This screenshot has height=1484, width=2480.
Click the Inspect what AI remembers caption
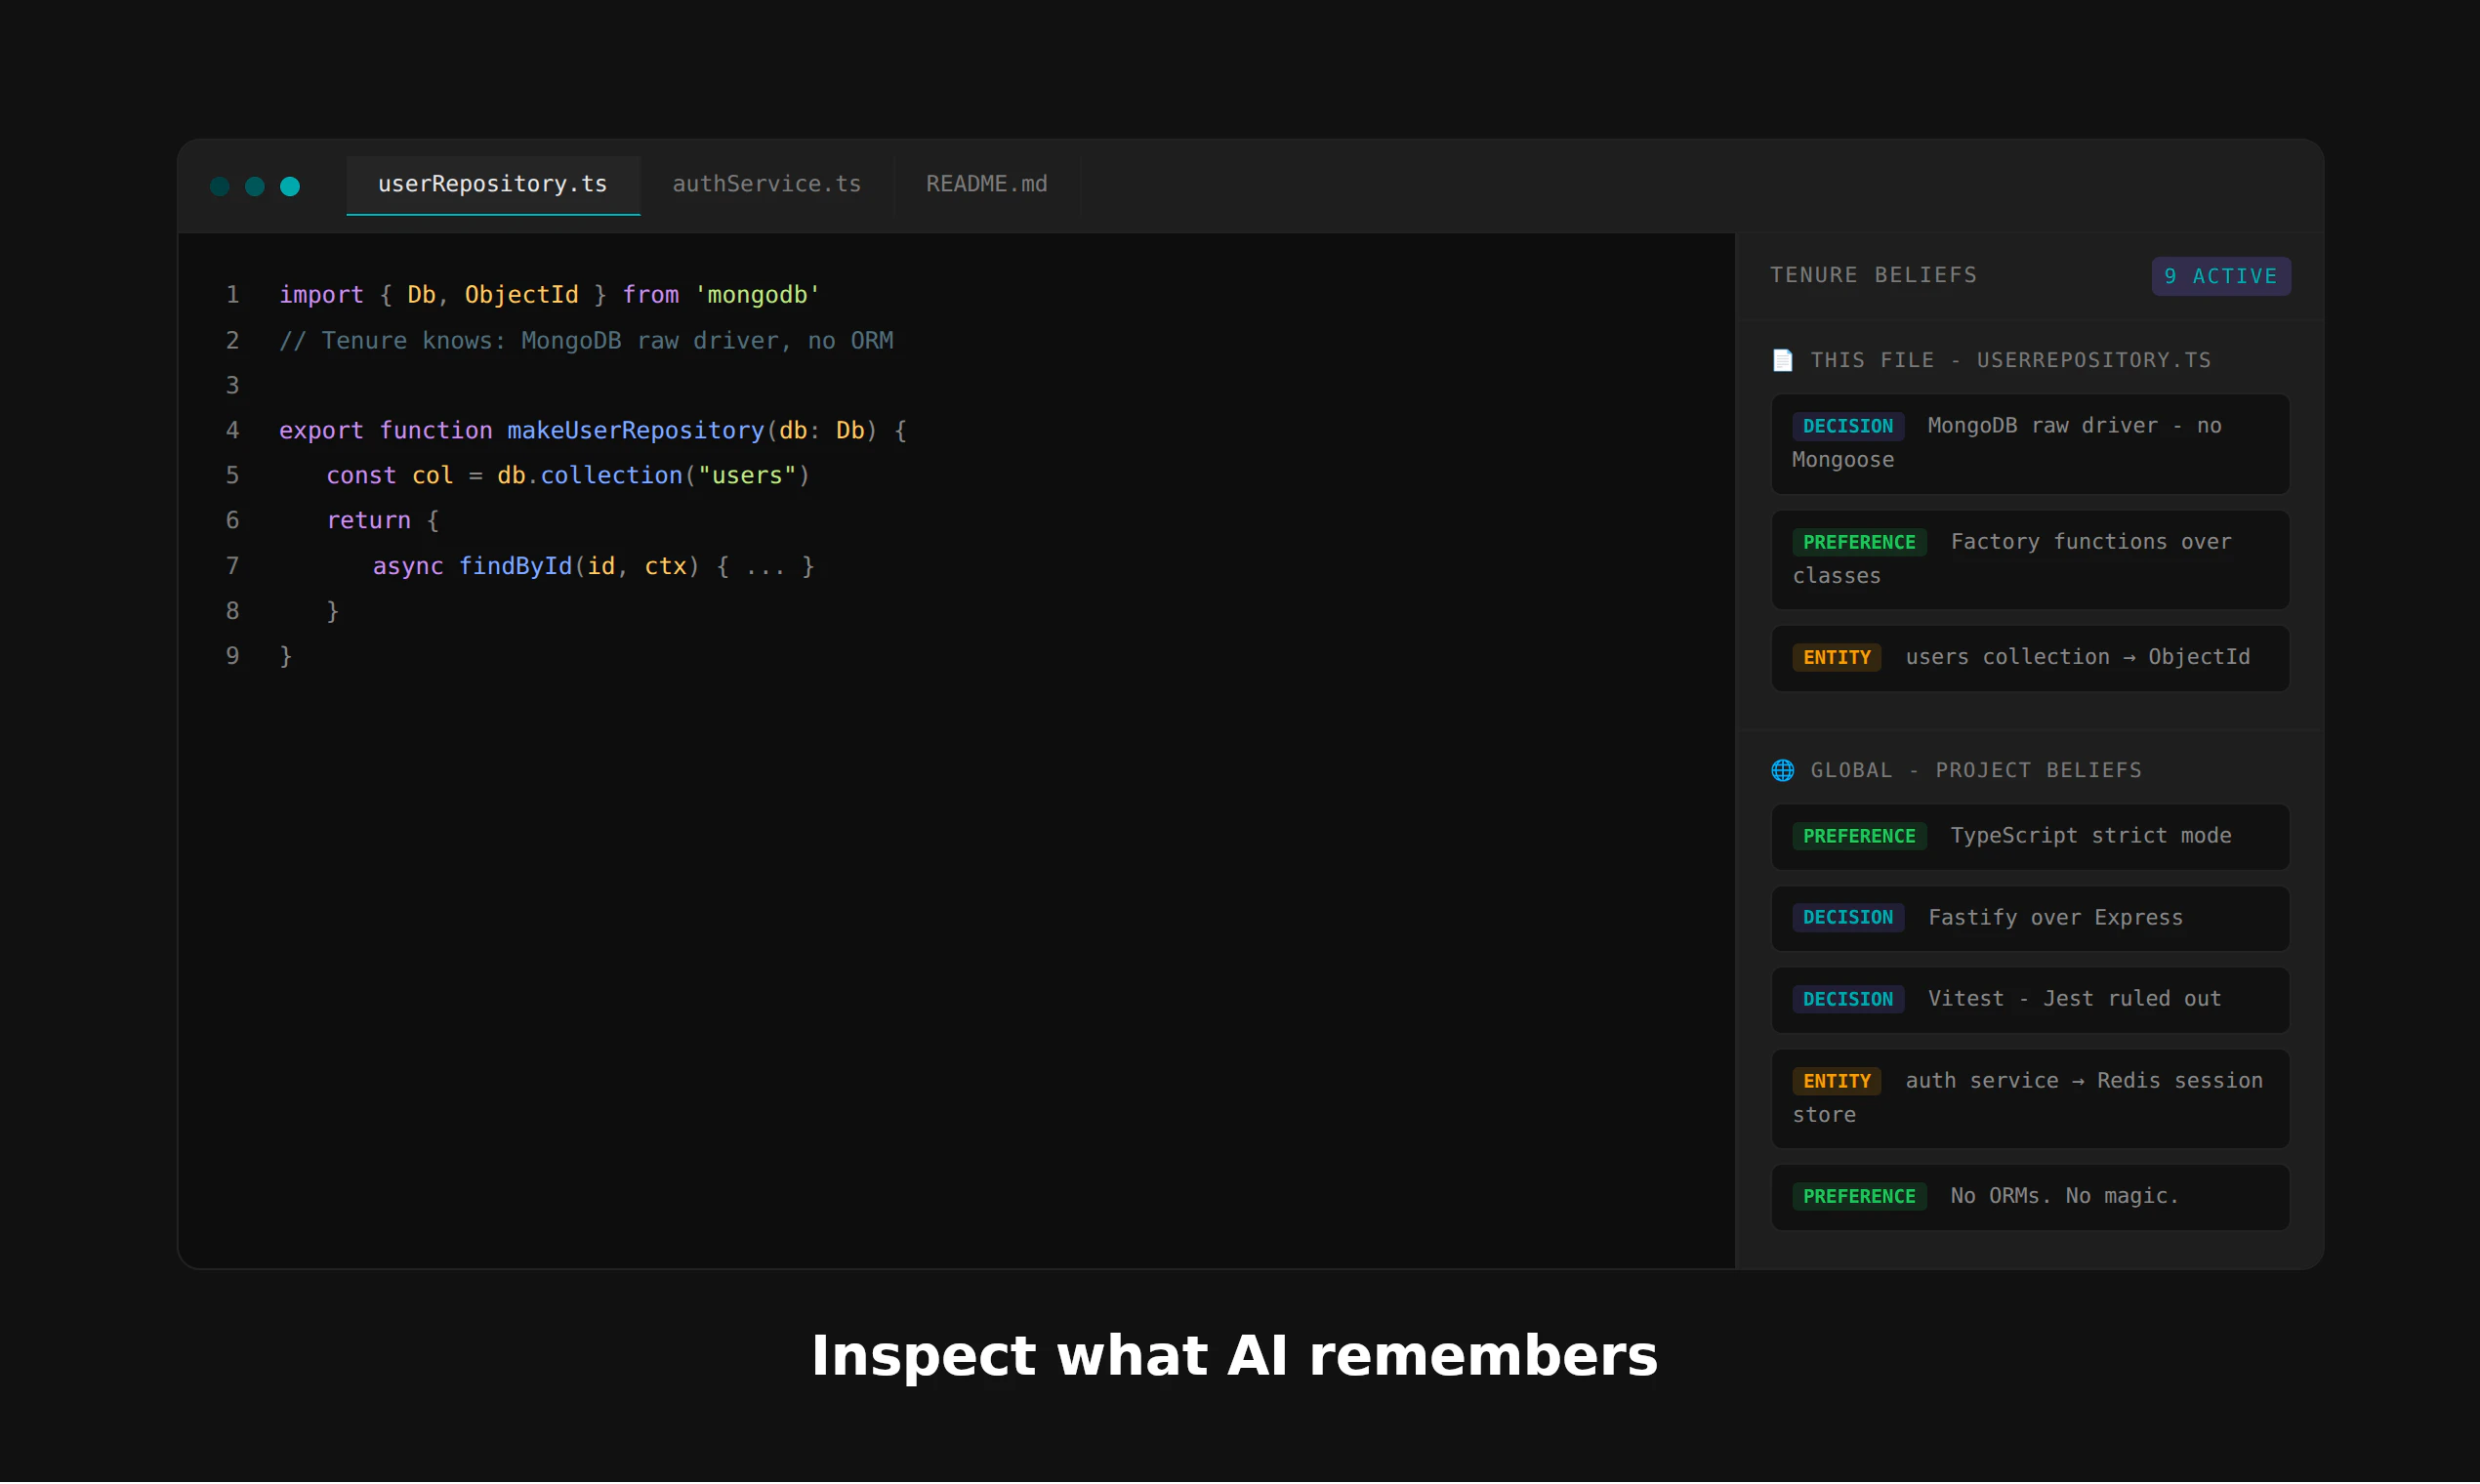coord(1234,1359)
